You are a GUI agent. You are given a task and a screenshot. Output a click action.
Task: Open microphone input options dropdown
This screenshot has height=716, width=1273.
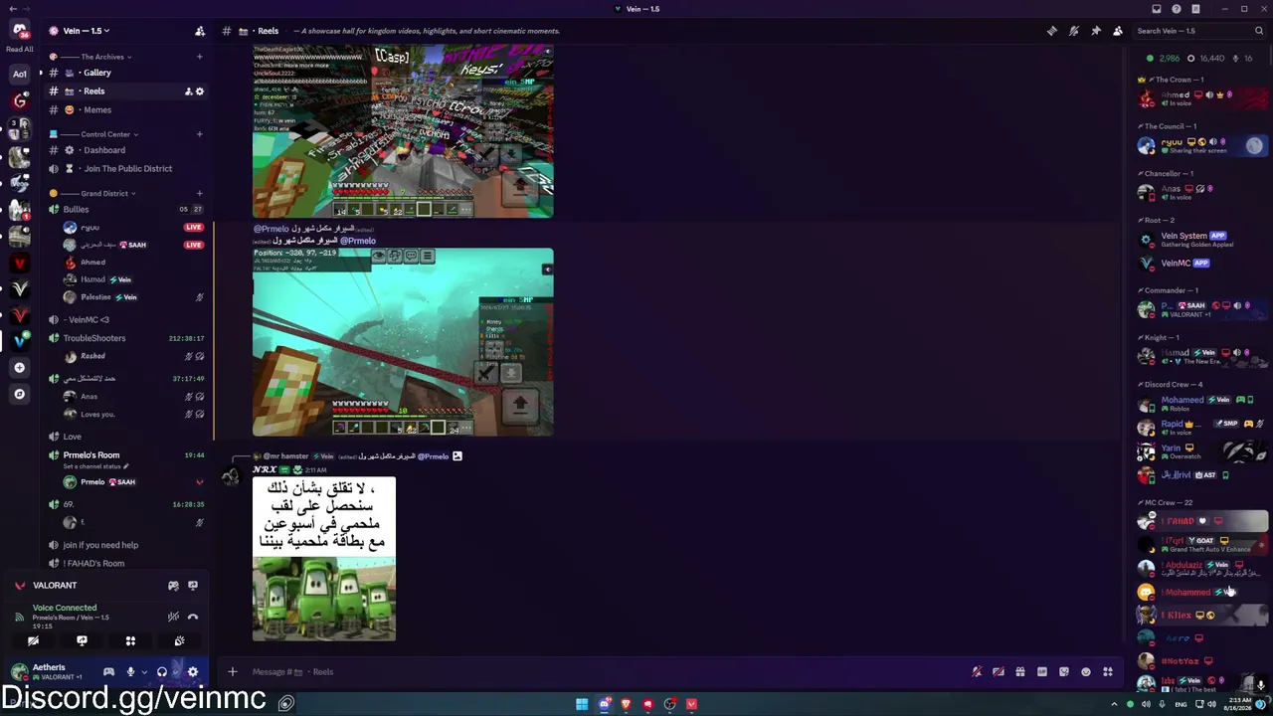[x=144, y=672]
